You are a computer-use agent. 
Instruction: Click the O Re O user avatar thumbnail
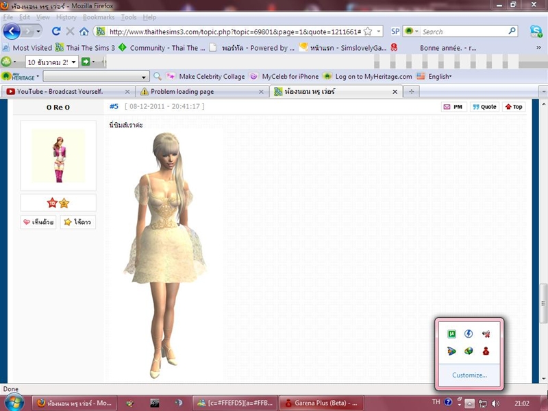click(x=58, y=155)
